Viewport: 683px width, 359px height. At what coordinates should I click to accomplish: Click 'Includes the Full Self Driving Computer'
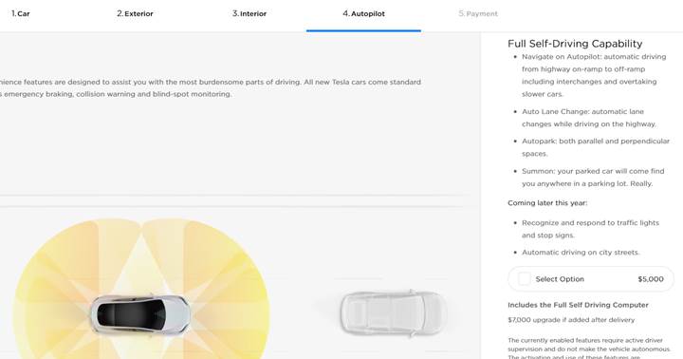pos(578,305)
